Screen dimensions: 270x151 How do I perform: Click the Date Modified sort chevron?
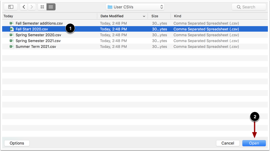144,16
